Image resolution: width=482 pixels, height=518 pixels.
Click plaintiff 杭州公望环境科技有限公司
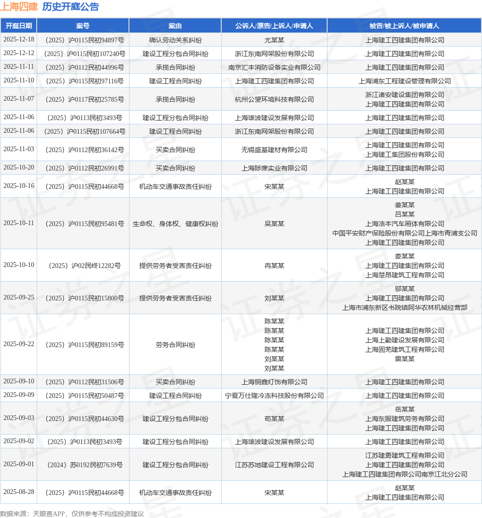(x=274, y=99)
